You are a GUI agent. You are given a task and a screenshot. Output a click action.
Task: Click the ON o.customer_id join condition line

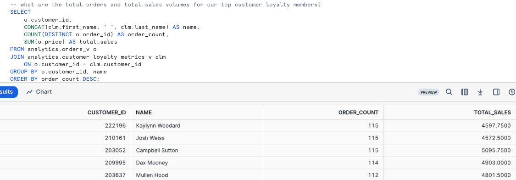pos(83,64)
